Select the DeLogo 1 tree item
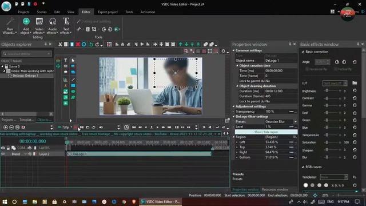366x206 pixels. pyautogui.click(x=25, y=76)
